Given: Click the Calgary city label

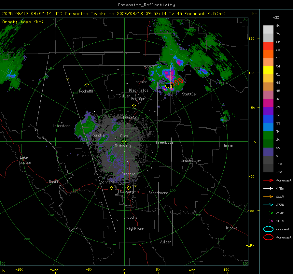Looking at the screenshot, I should coord(127,192).
